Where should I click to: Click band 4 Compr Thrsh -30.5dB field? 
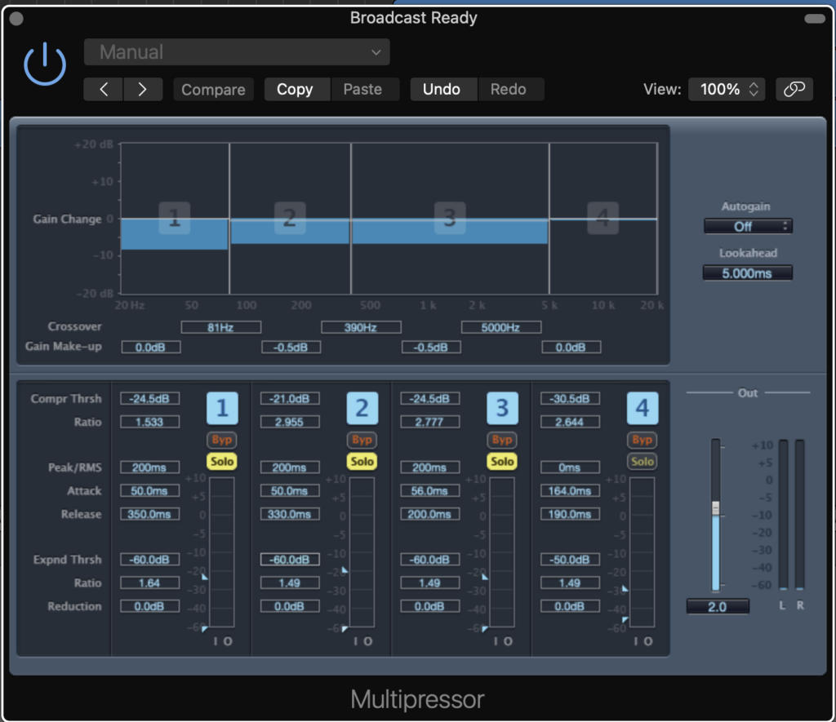570,399
